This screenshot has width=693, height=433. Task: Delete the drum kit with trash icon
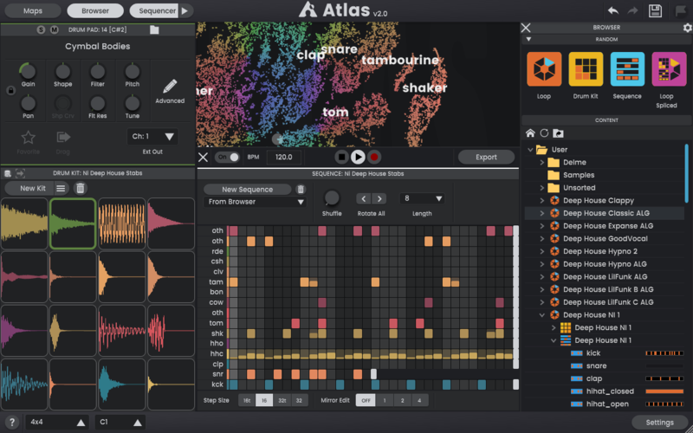pyautogui.click(x=81, y=188)
